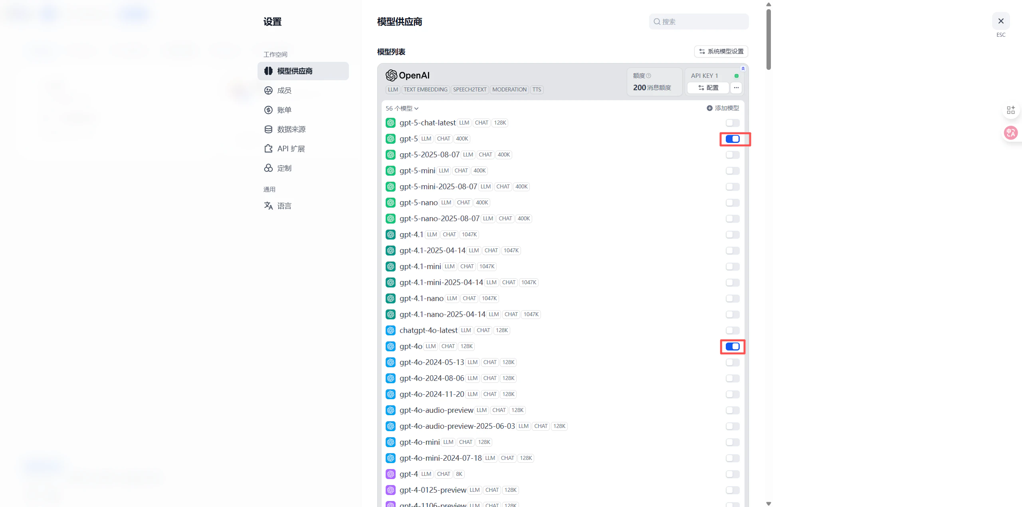Click the gpt-5-nano model icon
Screen dimensions: 1022x507
(x=390, y=203)
